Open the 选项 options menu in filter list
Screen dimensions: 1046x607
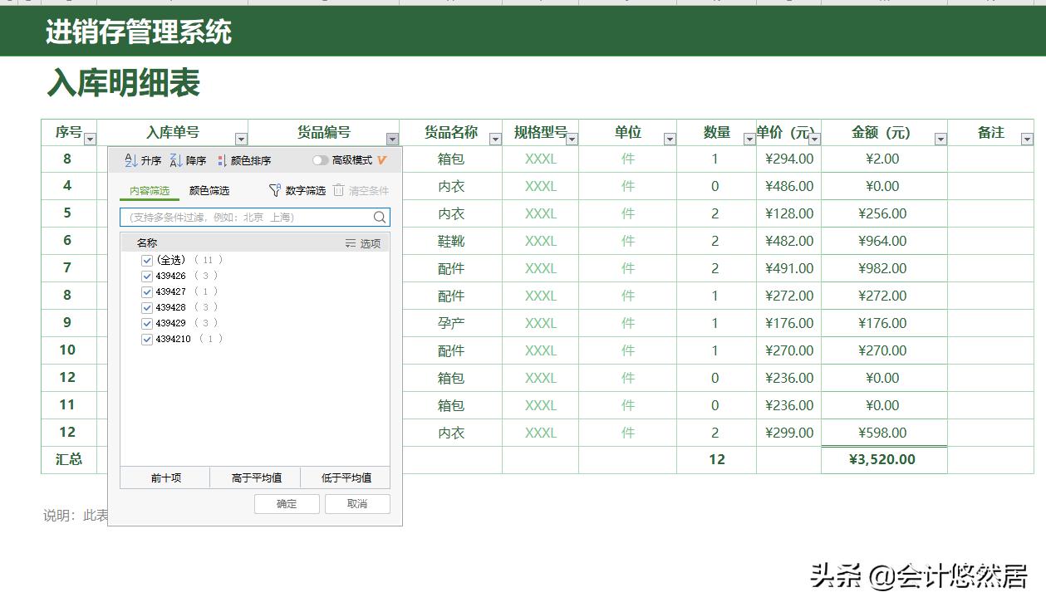[x=371, y=242]
